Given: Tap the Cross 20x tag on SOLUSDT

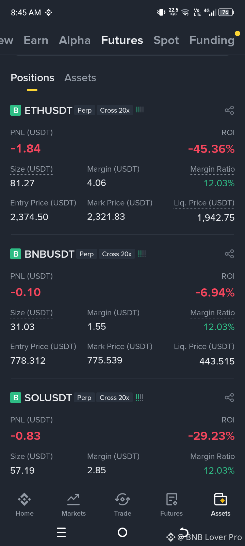Looking at the screenshot, I should (114, 398).
